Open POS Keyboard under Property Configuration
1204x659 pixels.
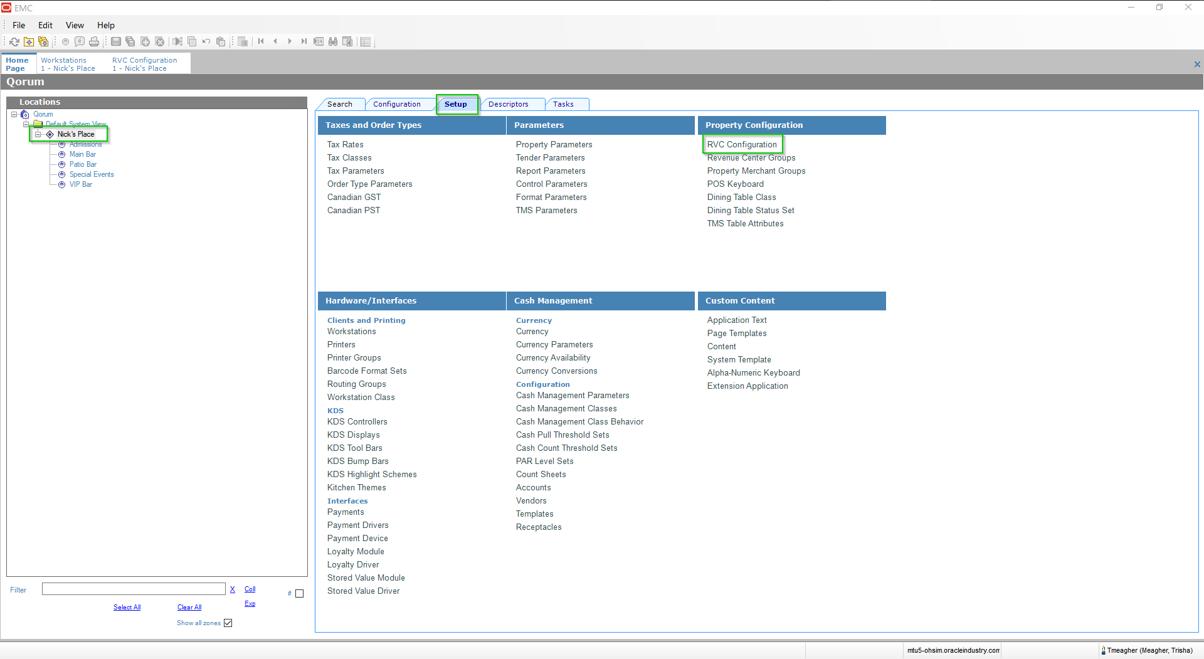tap(736, 184)
